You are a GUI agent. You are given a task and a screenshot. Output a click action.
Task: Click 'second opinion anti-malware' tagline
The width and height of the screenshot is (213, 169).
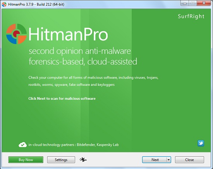point(80,51)
